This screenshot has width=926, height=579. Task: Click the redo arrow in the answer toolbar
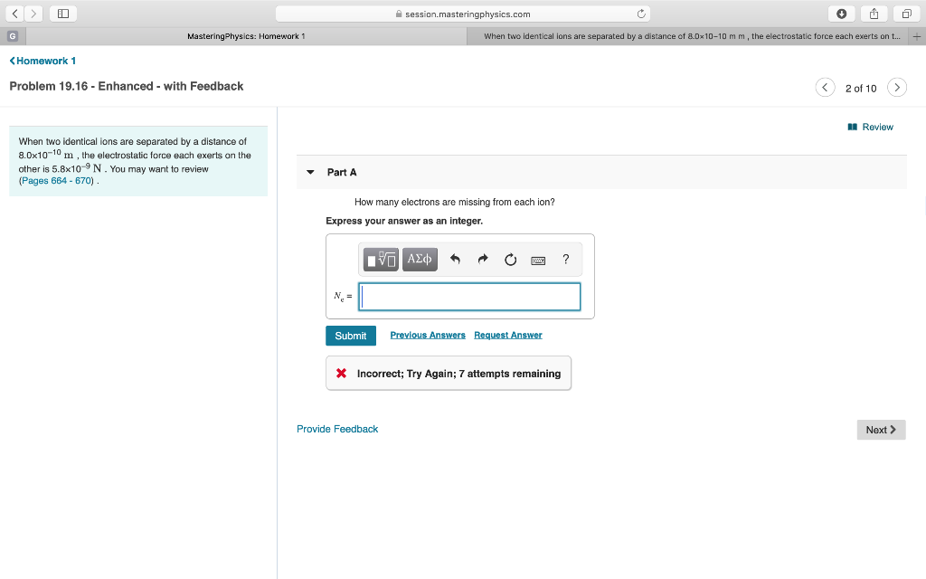click(x=483, y=260)
